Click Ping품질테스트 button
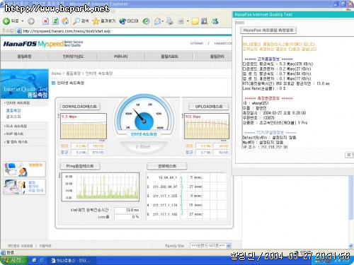The width and height of the screenshot is (354, 265). click(x=80, y=166)
